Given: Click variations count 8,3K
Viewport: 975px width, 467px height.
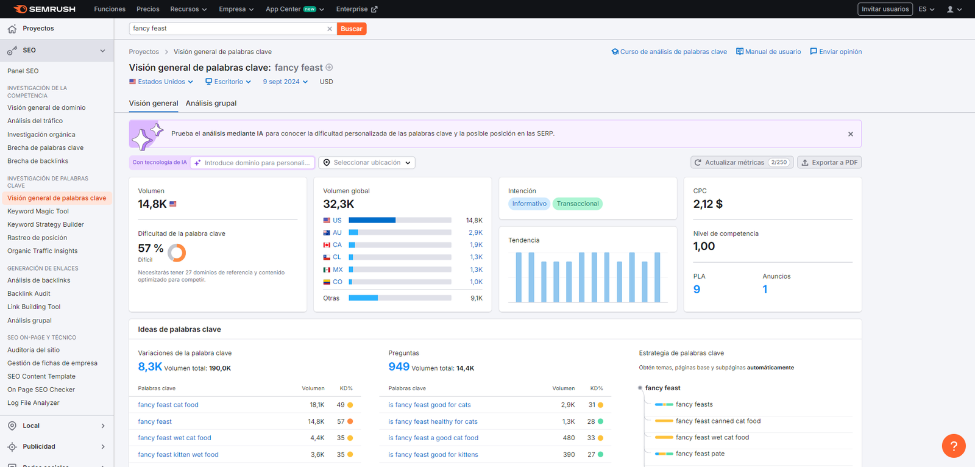Looking at the screenshot, I should (150, 367).
